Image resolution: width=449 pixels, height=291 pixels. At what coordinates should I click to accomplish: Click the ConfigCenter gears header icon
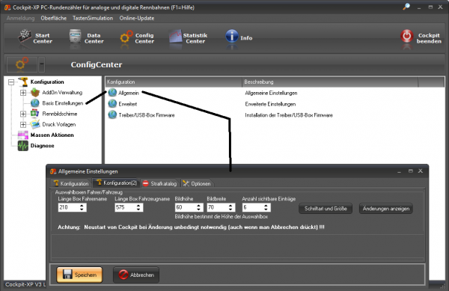point(22,64)
